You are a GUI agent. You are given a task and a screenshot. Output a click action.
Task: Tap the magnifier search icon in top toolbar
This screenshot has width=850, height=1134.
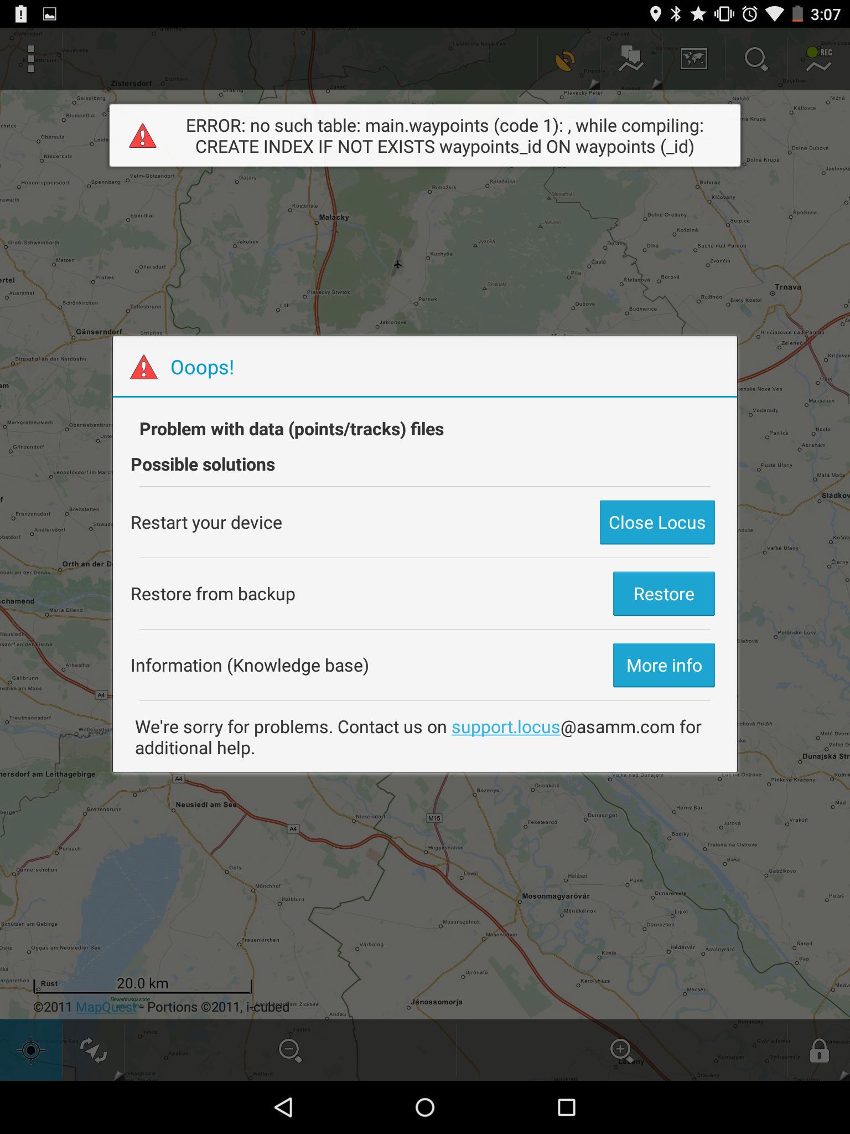click(756, 59)
